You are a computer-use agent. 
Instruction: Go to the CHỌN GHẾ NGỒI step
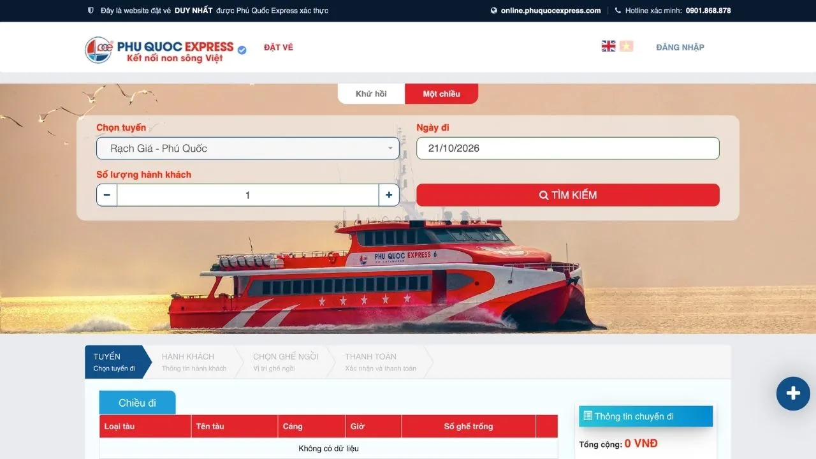[x=286, y=362]
